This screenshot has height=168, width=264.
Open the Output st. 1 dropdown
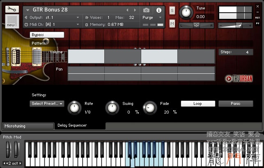coord(52,18)
